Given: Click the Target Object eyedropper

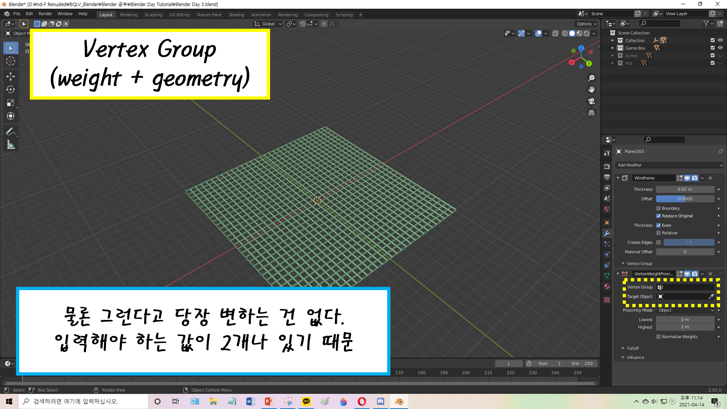Looking at the screenshot, I should [711, 297].
